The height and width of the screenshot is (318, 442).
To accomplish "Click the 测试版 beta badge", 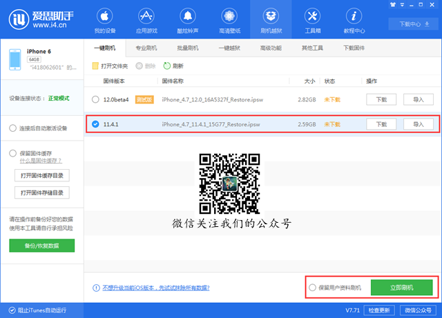I will click(x=144, y=99).
